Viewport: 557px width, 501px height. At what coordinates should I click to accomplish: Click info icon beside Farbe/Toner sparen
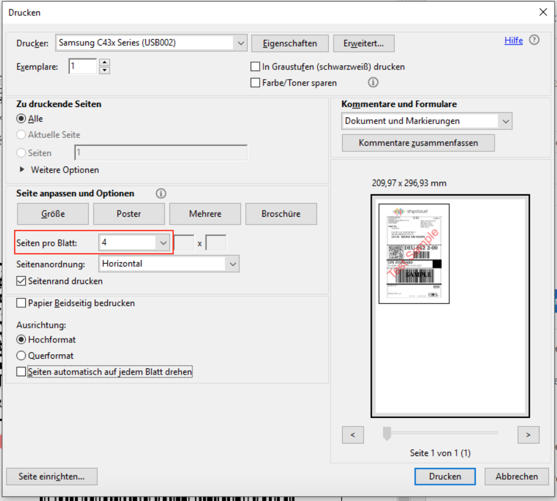pyautogui.click(x=373, y=82)
